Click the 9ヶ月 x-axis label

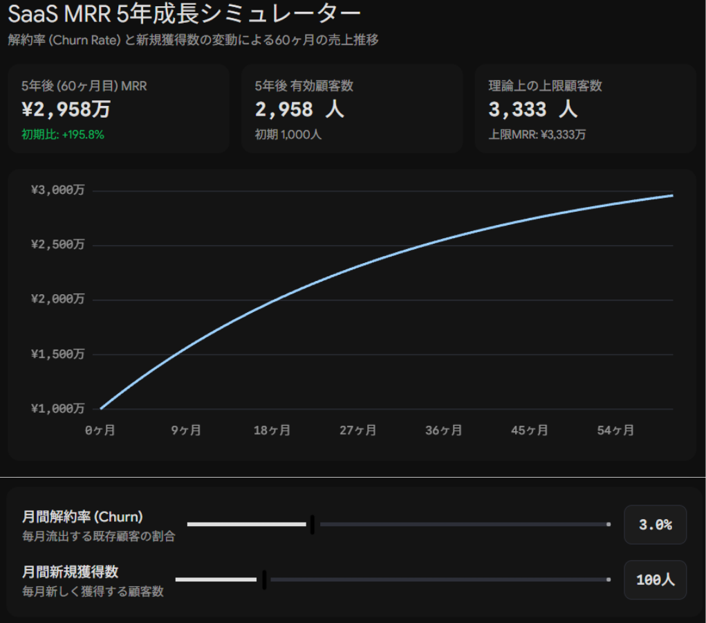pos(186,431)
